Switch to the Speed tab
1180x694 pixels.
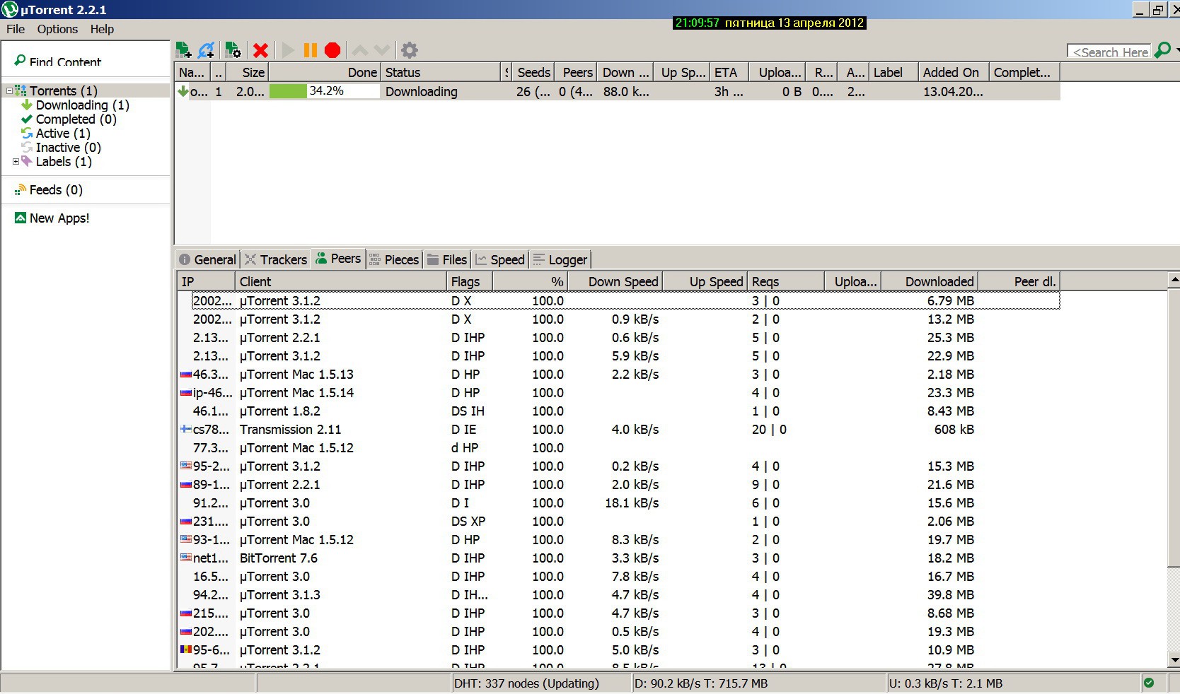tap(500, 259)
